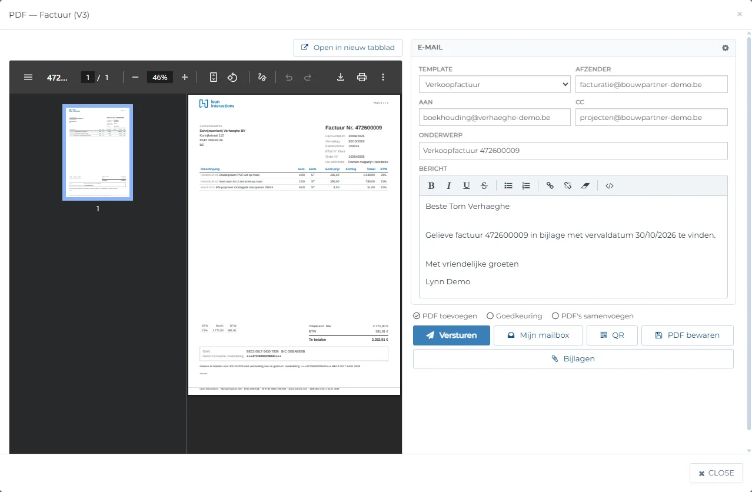Select the page 1 thumbnail
The image size is (752, 492).
pyautogui.click(x=98, y=152)
